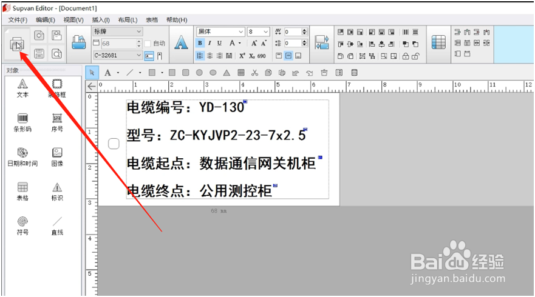Click the blue label material box icon
Viewport: 535px width, 297px height.
point(79,43)
